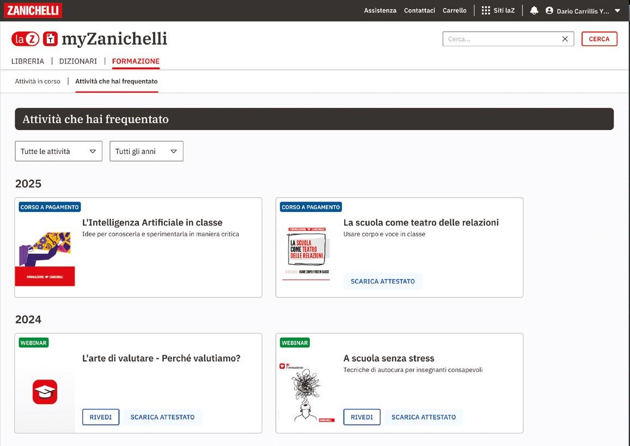This screenshot has width=630, height=446.
Task: Open A scuola senza stress illustration thumbnail
Action: click(306, 393)
